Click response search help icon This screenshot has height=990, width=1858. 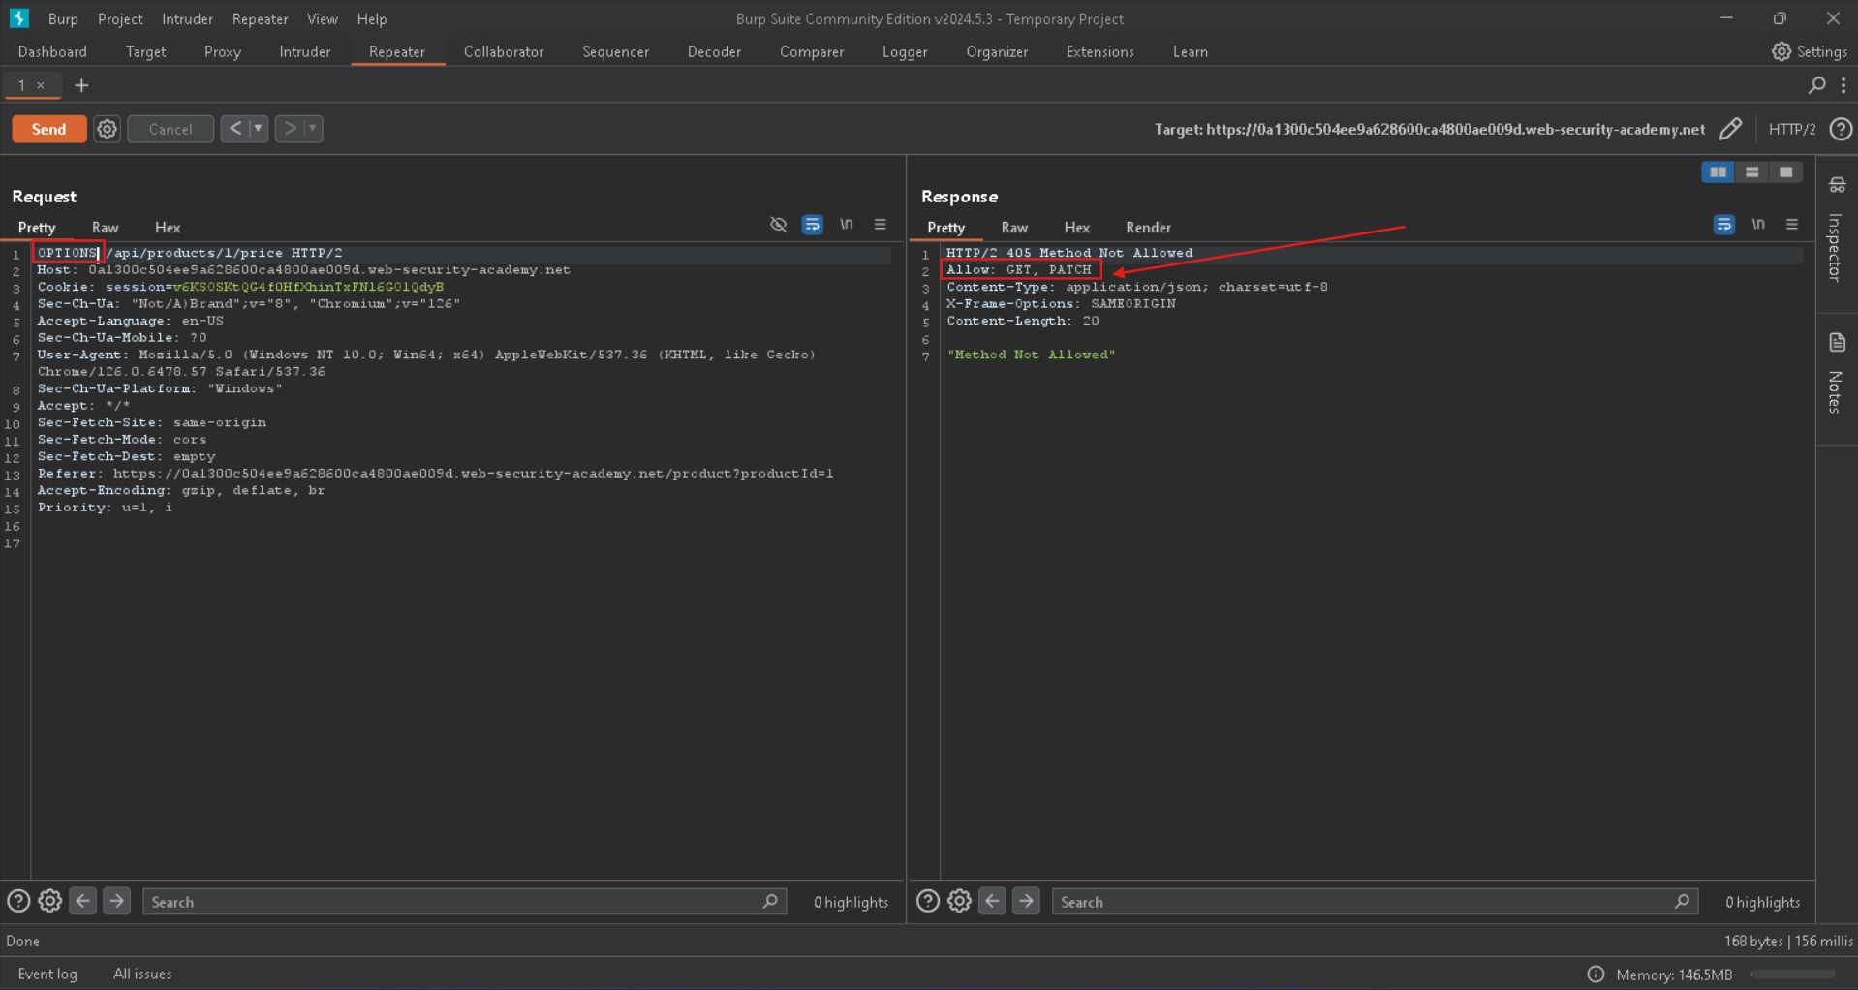point(927,902)
